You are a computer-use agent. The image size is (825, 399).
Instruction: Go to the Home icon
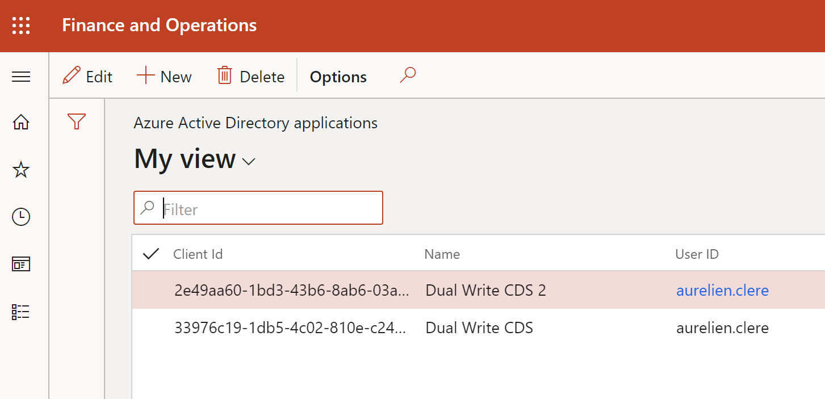(x=21, y=122)
